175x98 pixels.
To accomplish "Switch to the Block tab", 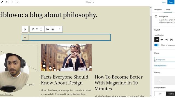I will click(x=168, y=10).
